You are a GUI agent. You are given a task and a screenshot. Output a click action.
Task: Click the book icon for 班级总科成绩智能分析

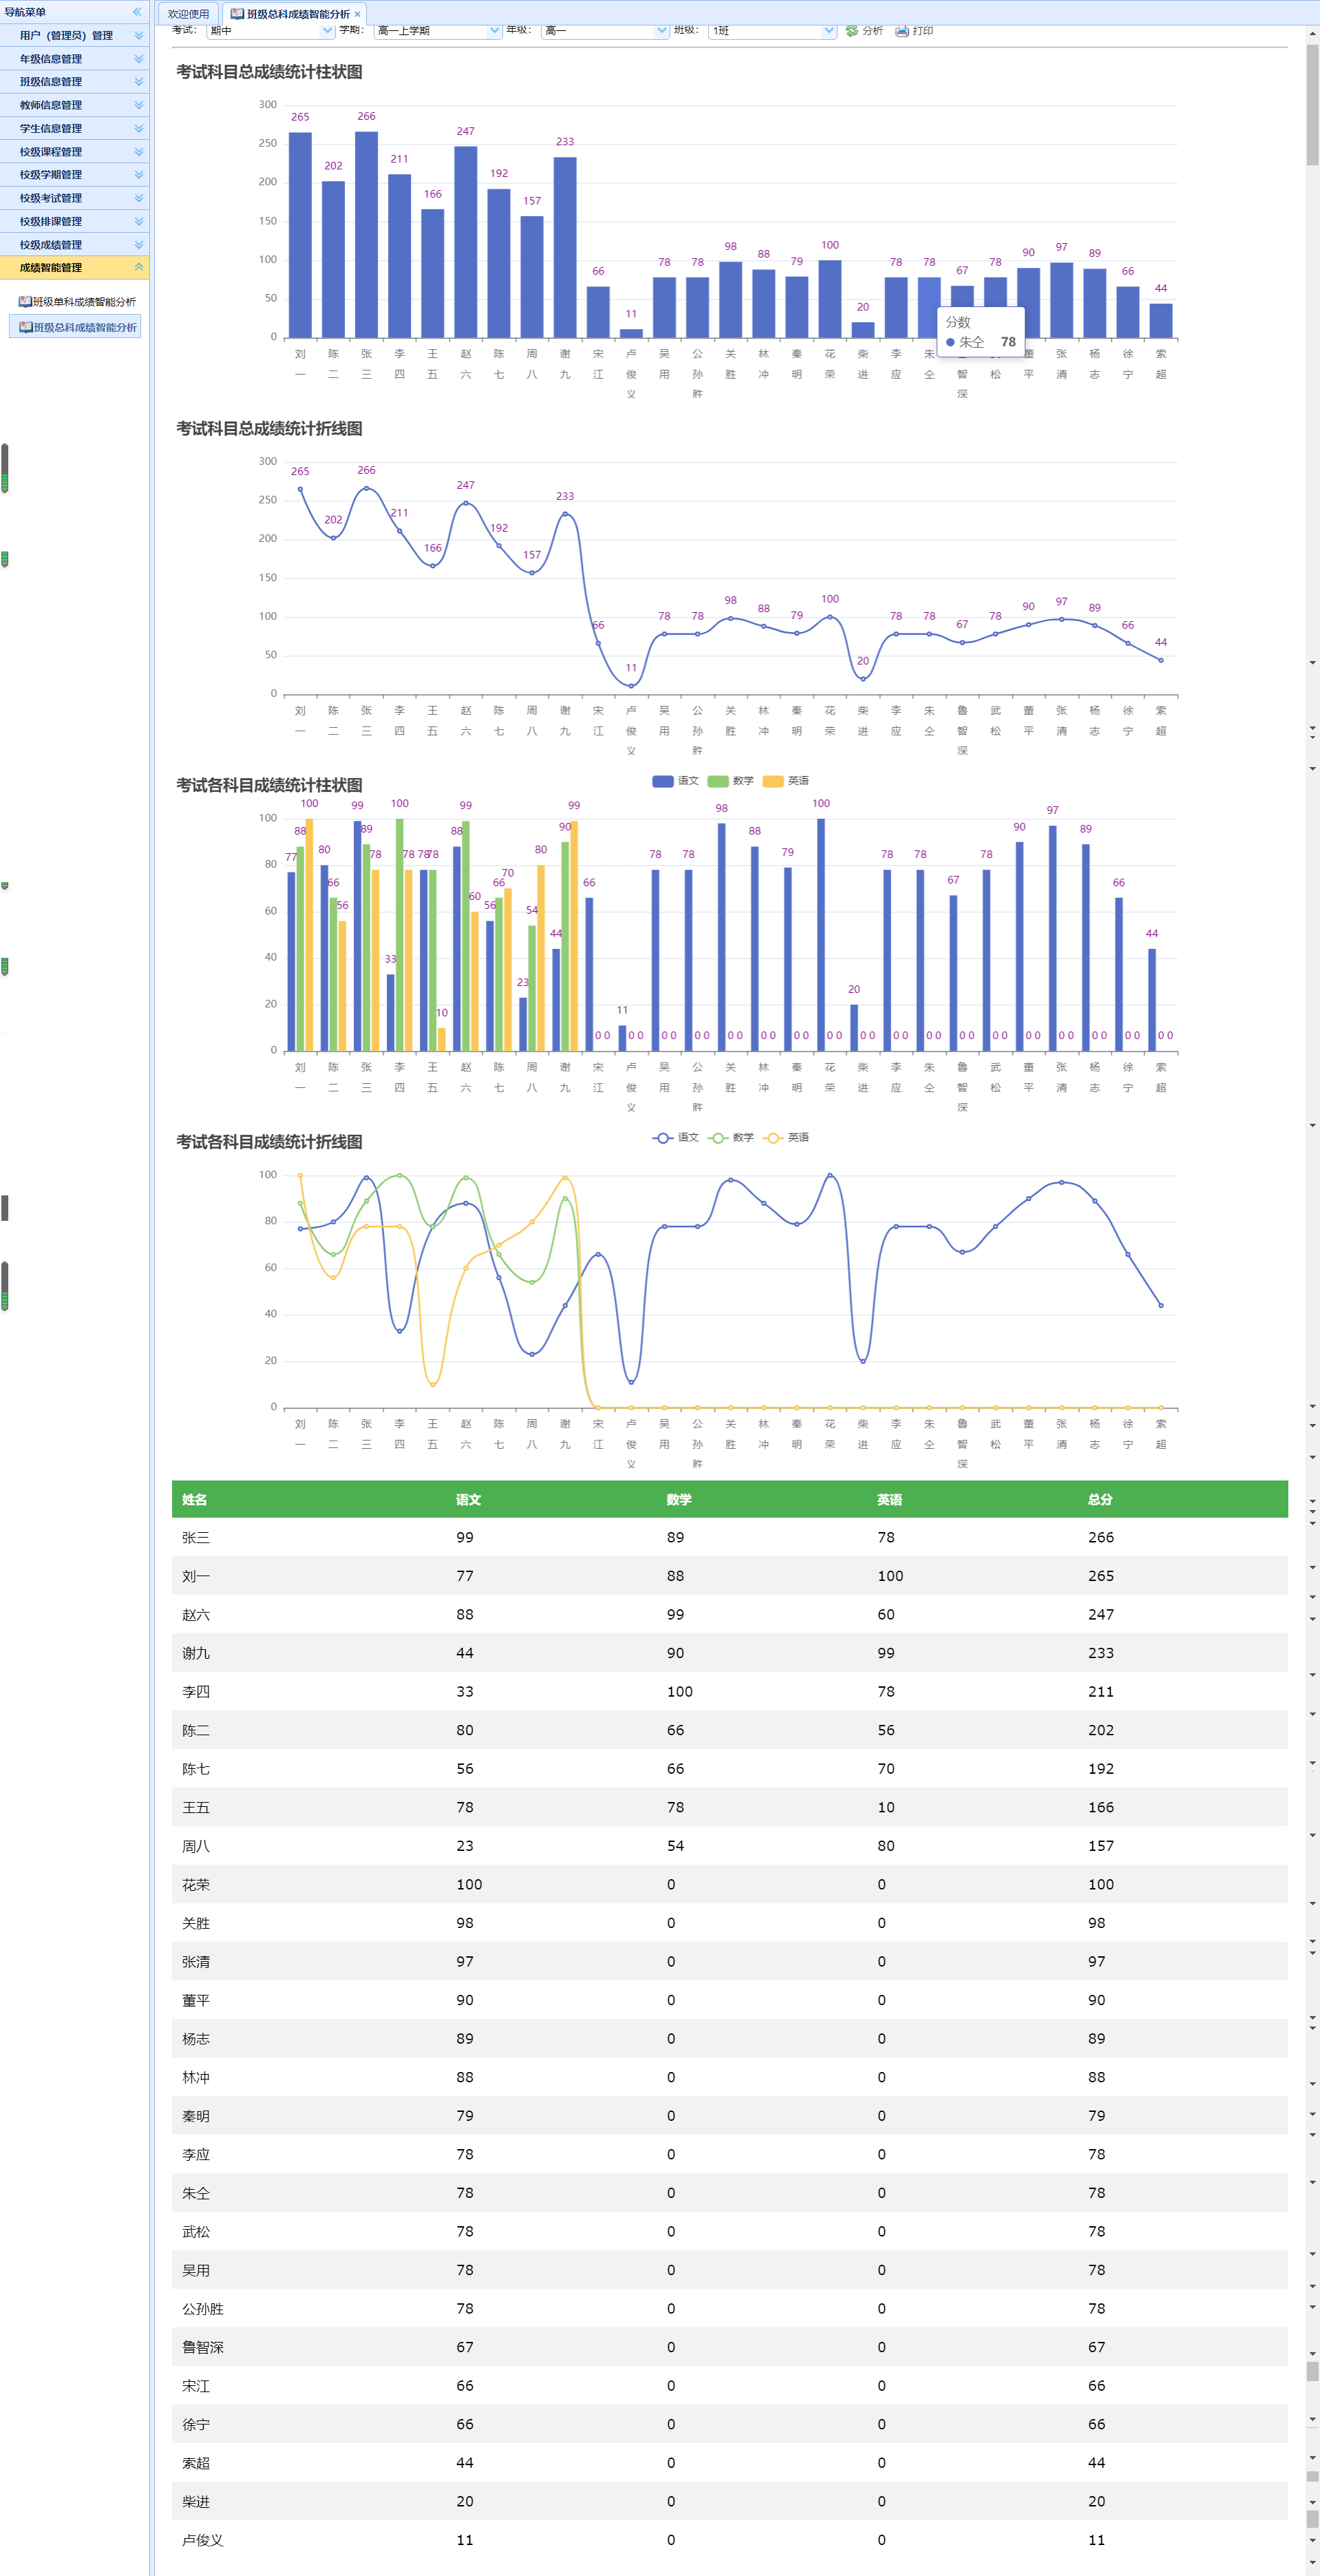pyautogui.click(x=25, y=327)
